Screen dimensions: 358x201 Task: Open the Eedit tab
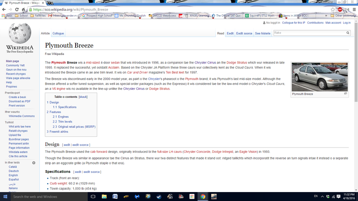point(230,33)
